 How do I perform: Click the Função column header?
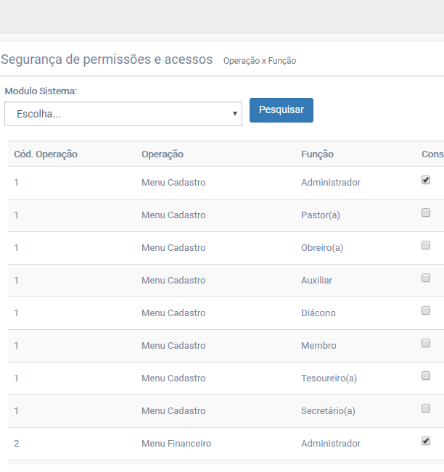[317, 154]
